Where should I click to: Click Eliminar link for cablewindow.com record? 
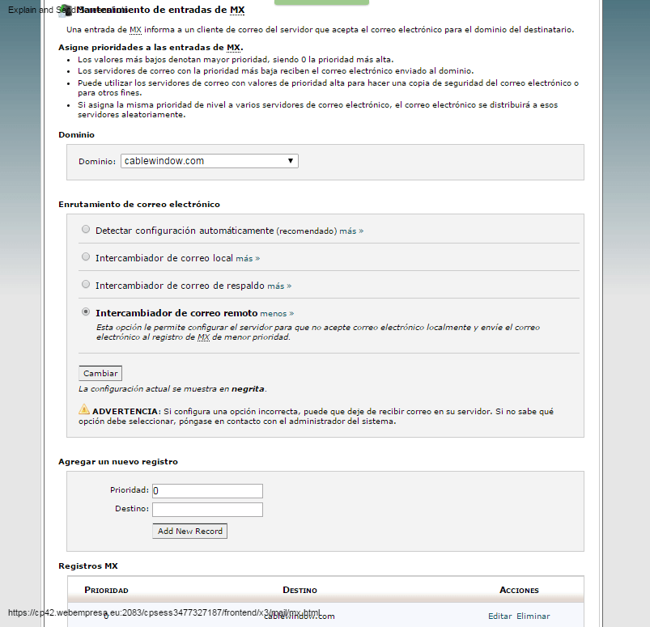pyautogui.click(x=533, y=616)
